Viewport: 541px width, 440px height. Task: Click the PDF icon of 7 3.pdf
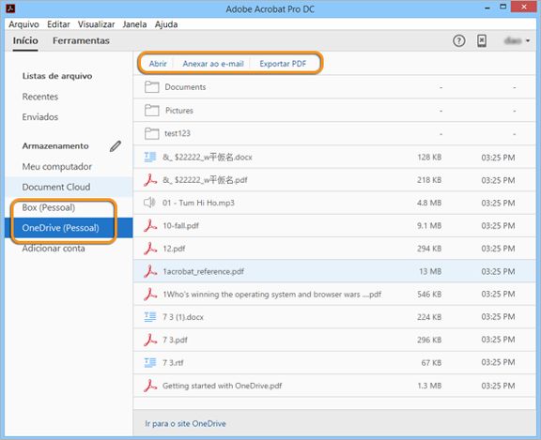(x=150, y=340)
